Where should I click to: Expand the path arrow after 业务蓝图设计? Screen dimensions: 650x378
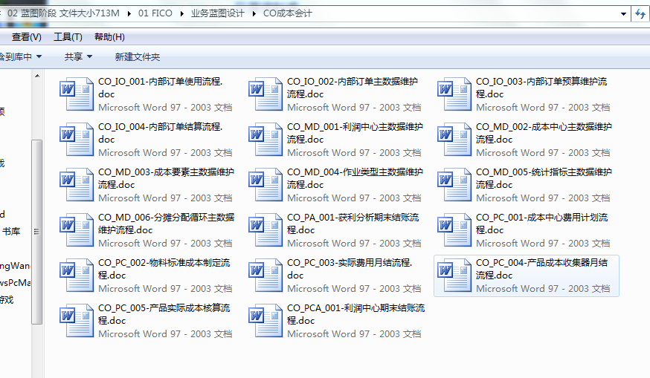coord(257,13)
